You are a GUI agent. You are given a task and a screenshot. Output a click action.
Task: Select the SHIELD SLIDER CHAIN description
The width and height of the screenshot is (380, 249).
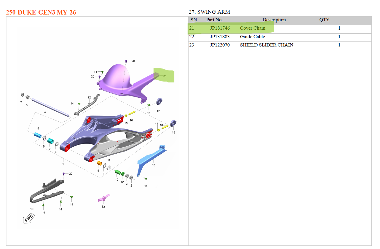[x=267, y=45]
